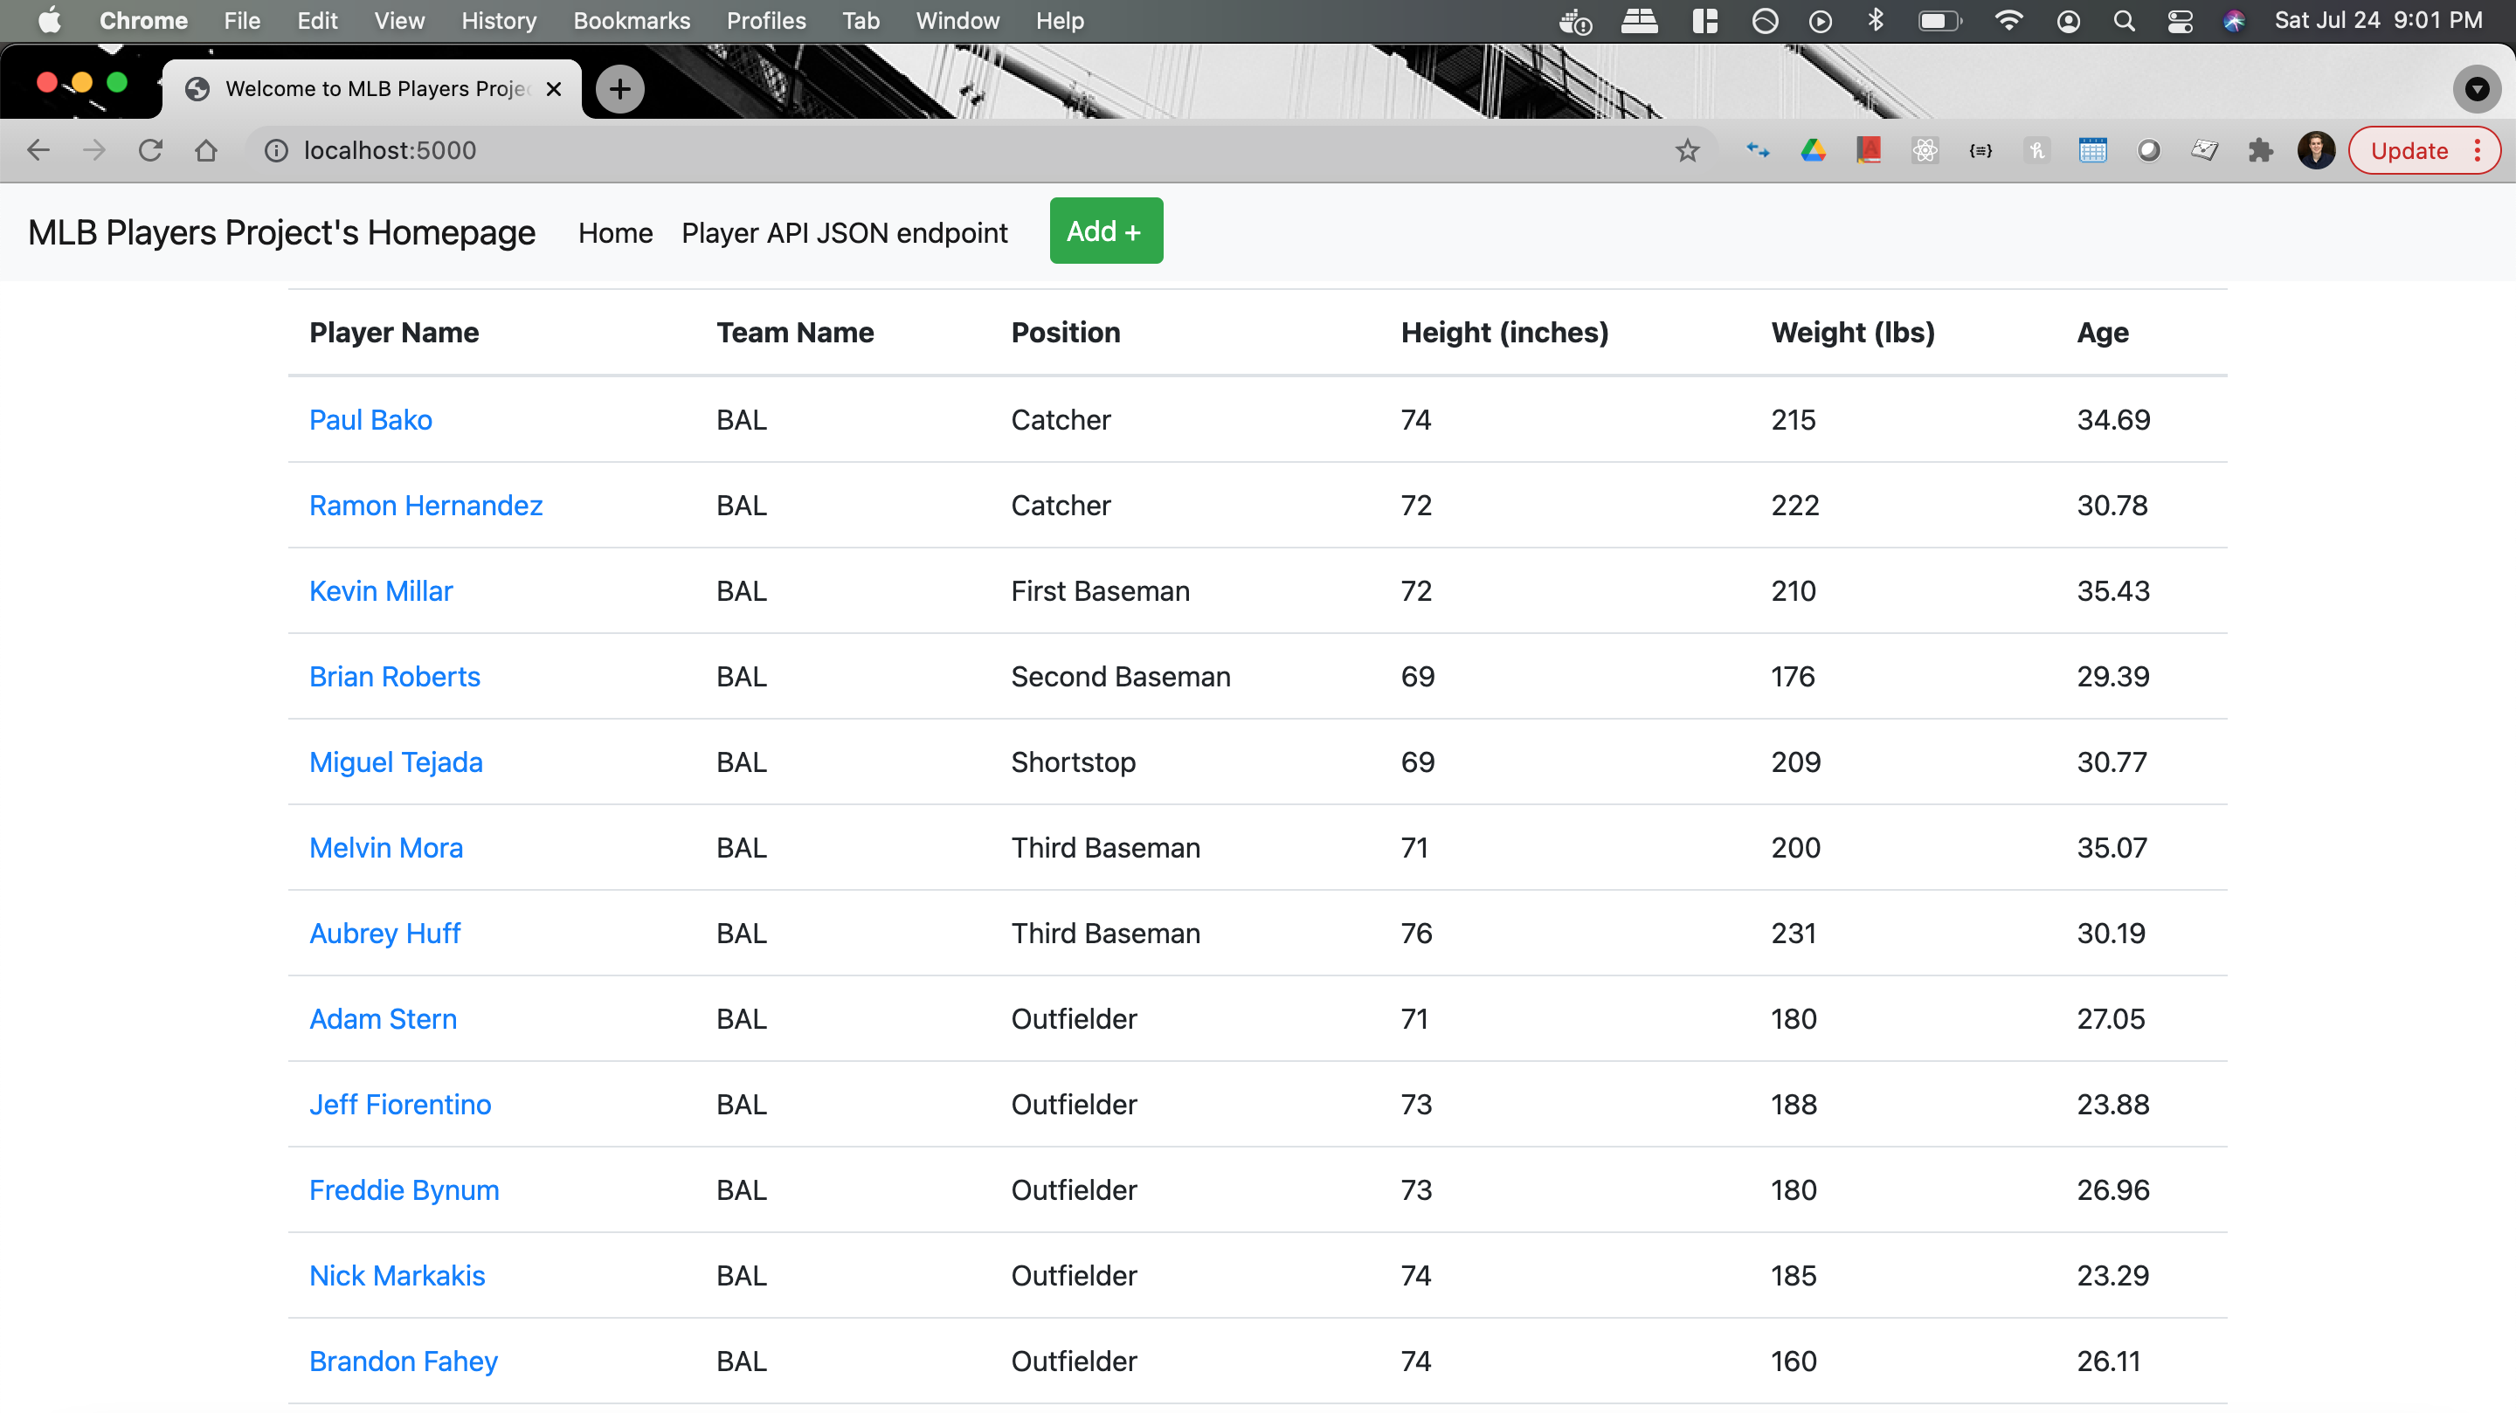Open the Player API JSON endpoint

845,230
